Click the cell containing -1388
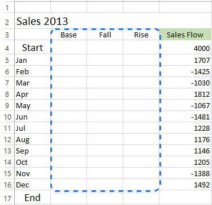Viewport: 212px width, 205px height. (185, 173)
